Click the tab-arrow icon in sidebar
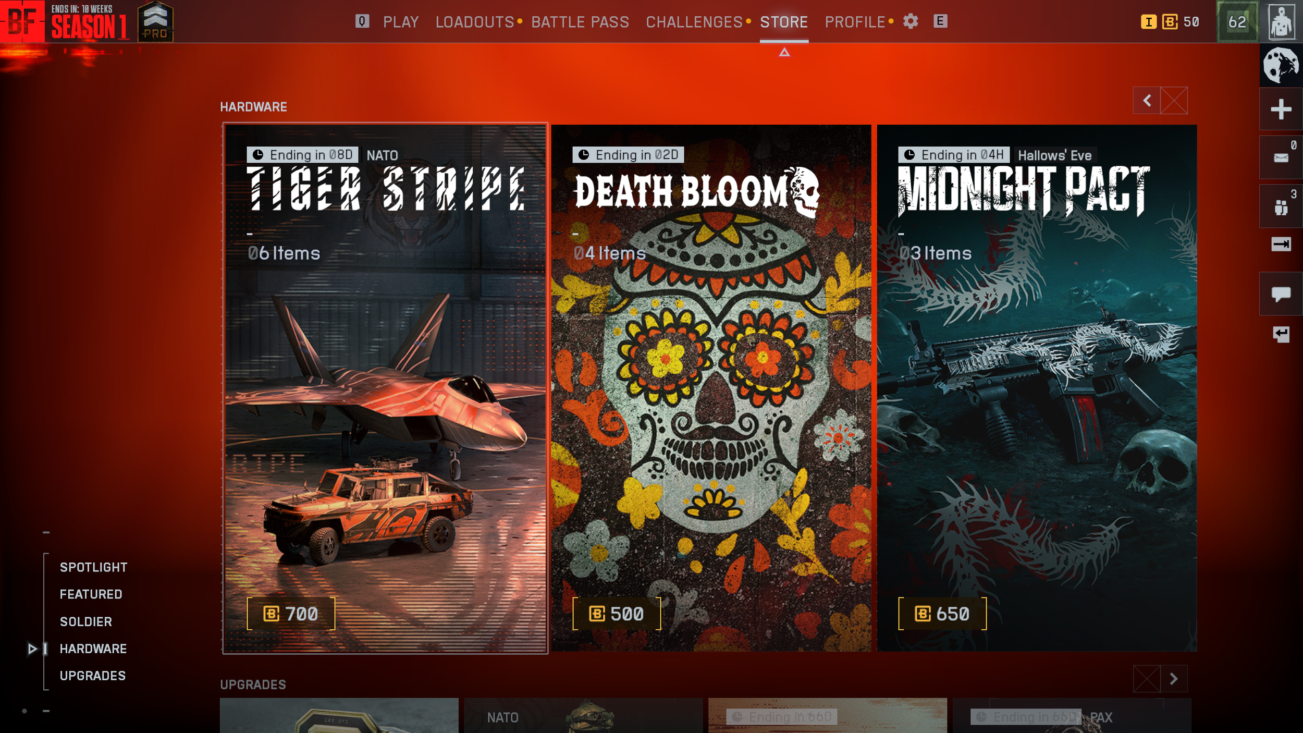The height and width of the screenshot is (733, 1303). tap(1281, 244)
